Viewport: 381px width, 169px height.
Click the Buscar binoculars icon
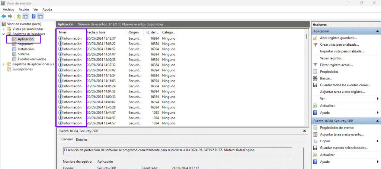(315, 78)
